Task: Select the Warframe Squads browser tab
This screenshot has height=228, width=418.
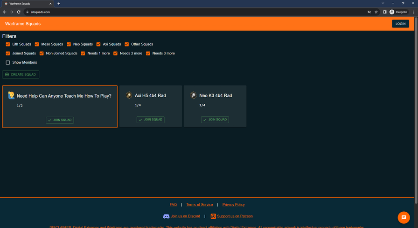Action: tap(27, 4)
